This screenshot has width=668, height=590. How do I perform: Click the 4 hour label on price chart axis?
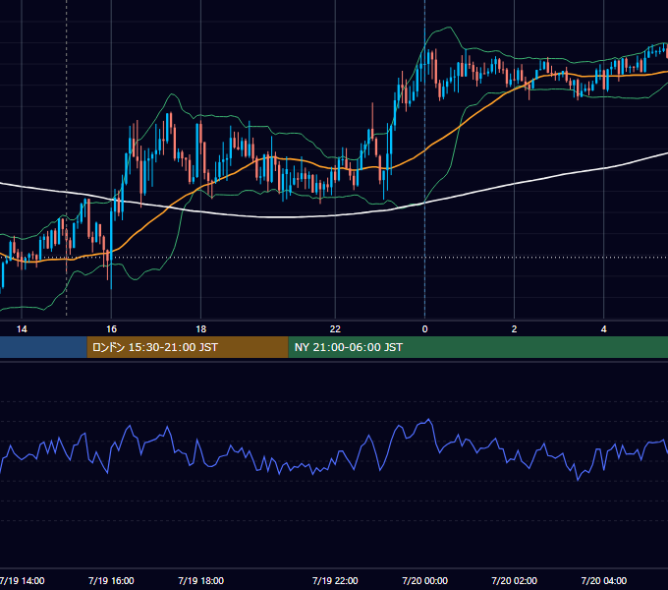point(604,329)
